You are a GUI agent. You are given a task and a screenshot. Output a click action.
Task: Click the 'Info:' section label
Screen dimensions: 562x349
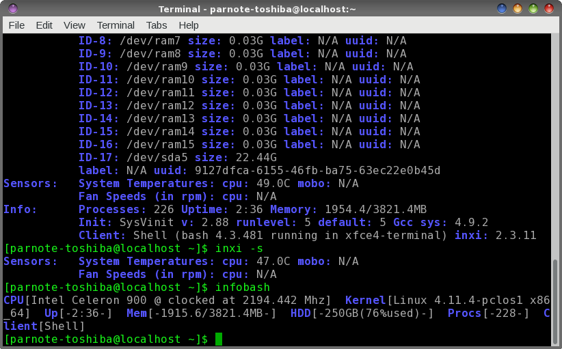pos(21,210)
